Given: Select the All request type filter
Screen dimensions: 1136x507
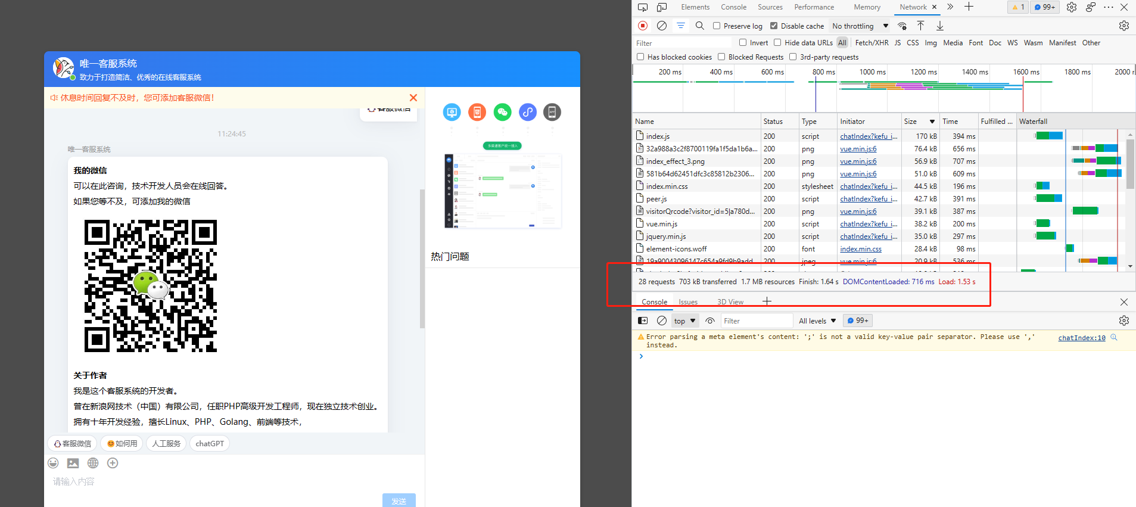Looking at the screenshot, I should coord(842,43).
